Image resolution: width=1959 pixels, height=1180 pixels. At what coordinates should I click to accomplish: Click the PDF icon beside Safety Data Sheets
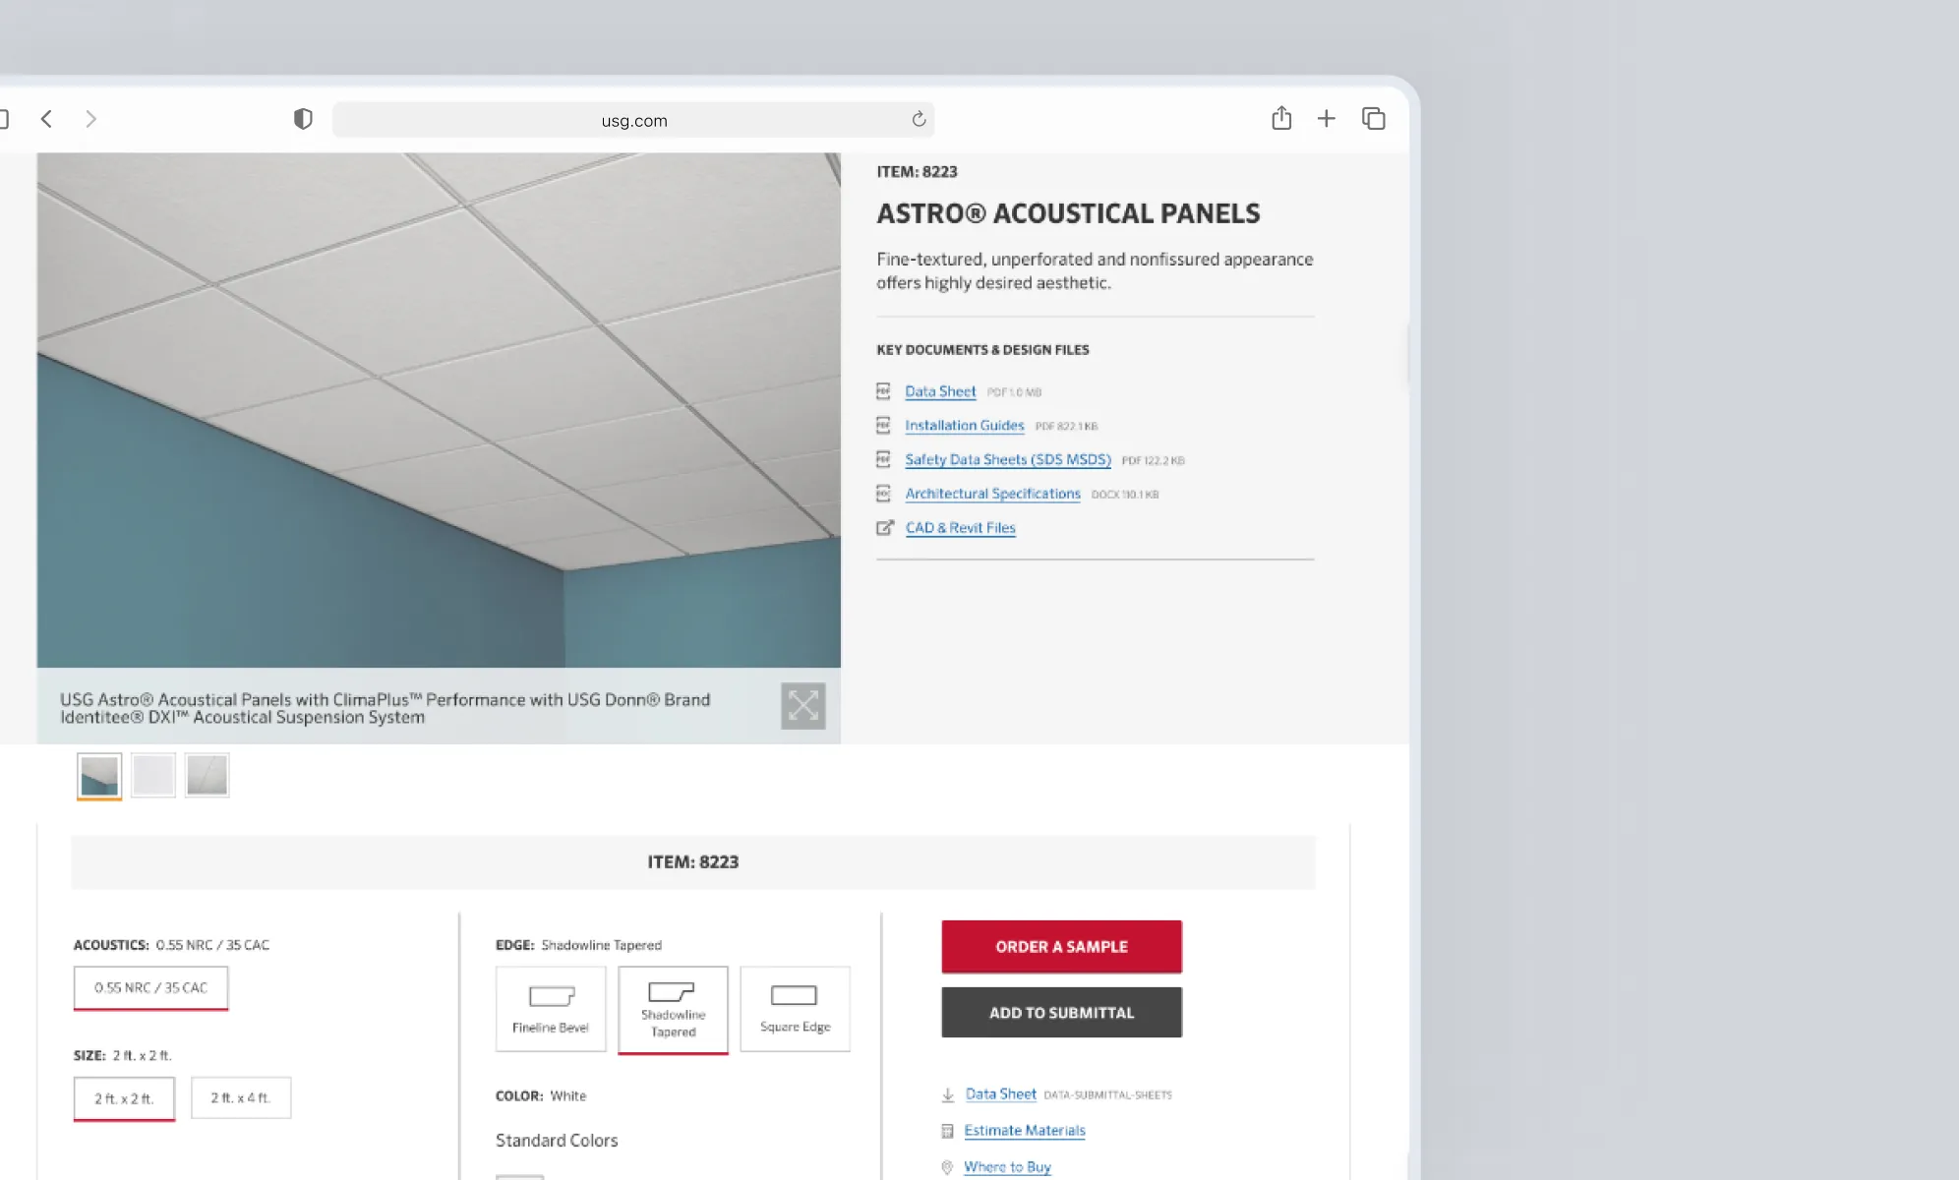[x=883, y=459]
